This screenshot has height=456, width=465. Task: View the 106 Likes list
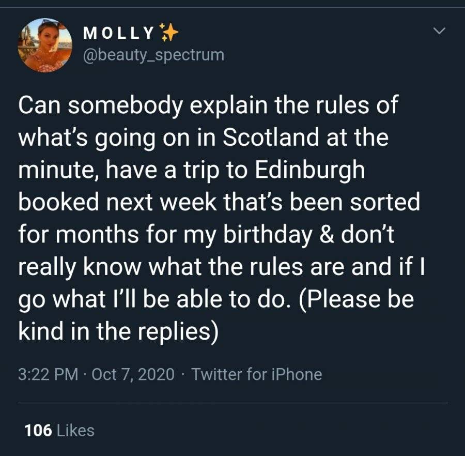click(59, 431)
